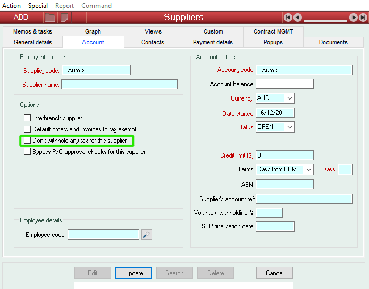Open employee code lookup magnifier
This screenshot has height=289, width=369.
[147, 234]
